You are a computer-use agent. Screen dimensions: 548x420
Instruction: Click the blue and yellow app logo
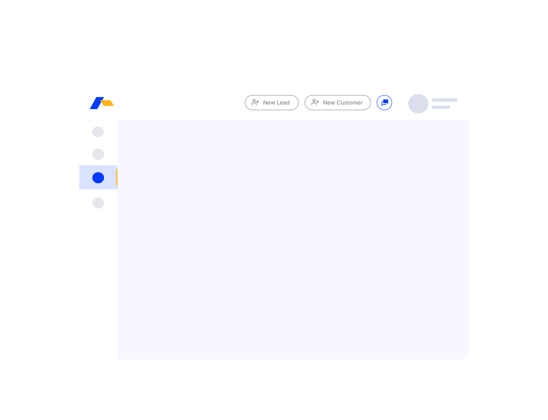click(102, 103)
